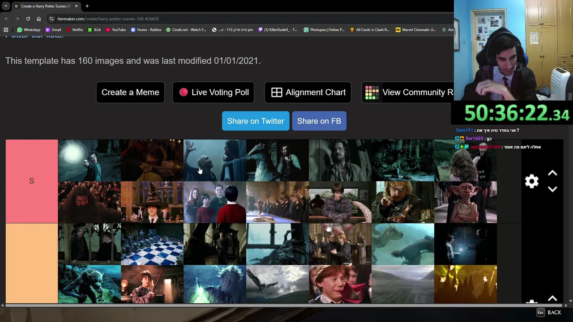573x322 pixels.
Task: Go forward in browser history
Action: 17,19
